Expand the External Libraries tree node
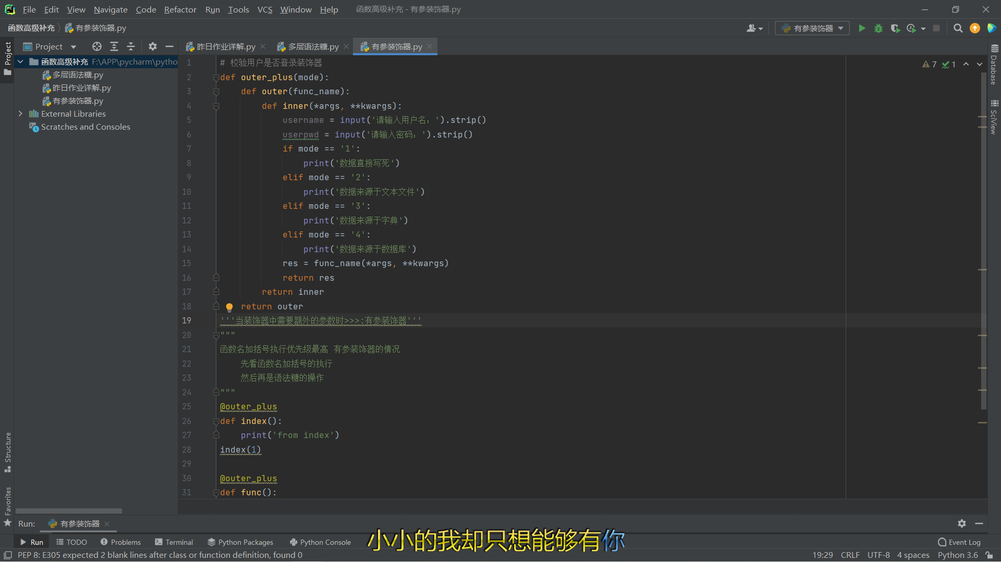The image size is (1001, 562). [20, 114]
